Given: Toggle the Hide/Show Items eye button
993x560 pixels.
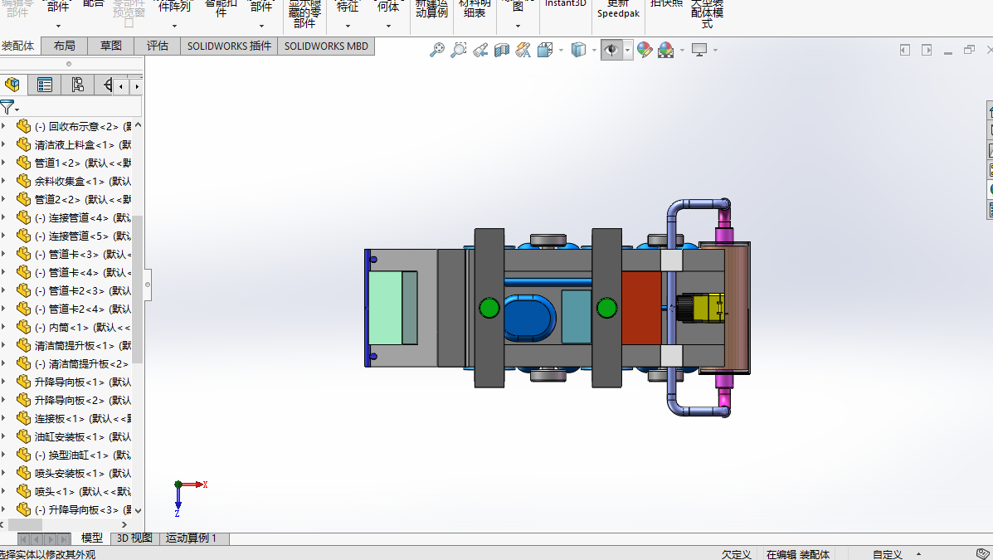Looking at the screenshot, I should click(611, 51).
